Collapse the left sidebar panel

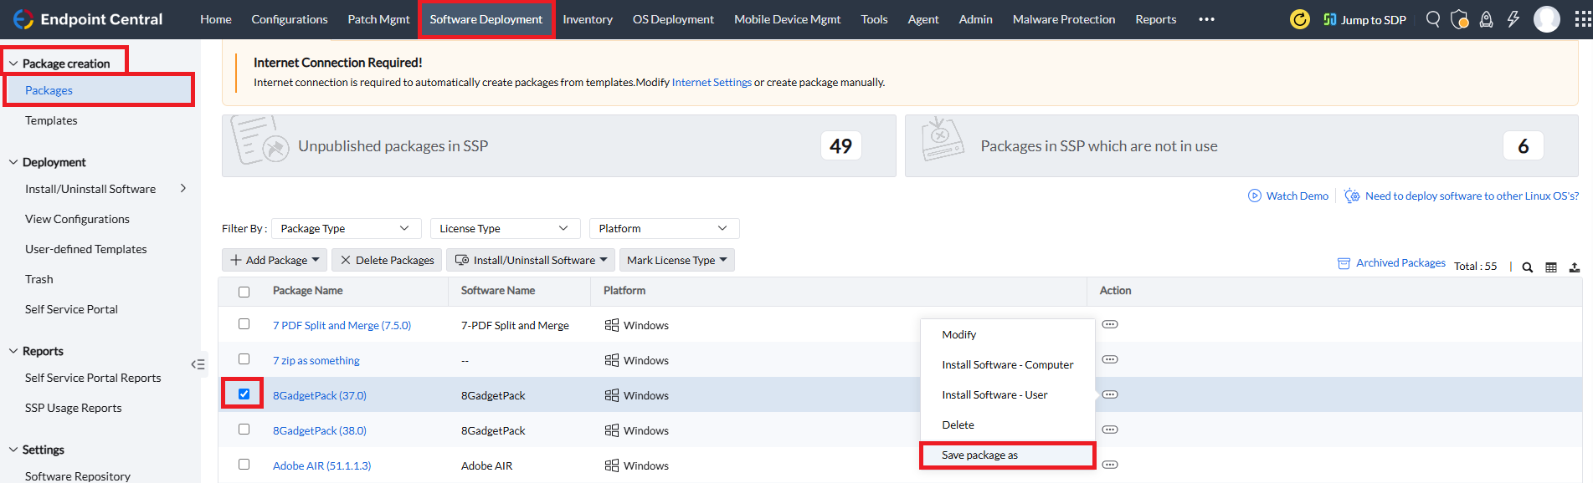pos(198,364)
